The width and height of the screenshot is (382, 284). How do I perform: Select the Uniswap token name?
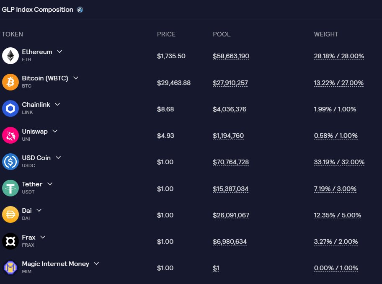(35, 132)
